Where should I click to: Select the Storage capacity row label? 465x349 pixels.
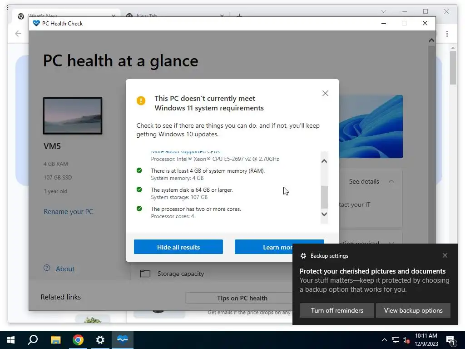point(181,274)
